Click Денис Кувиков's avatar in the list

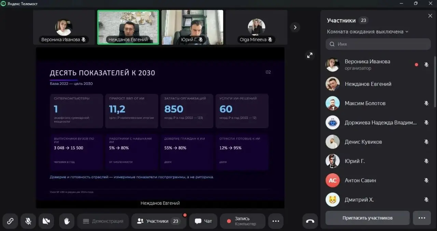(333, 142)
